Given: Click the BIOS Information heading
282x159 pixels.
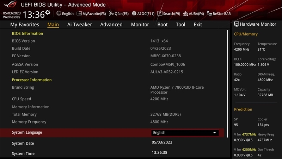Looking at the screenshot, I should 27,33.
